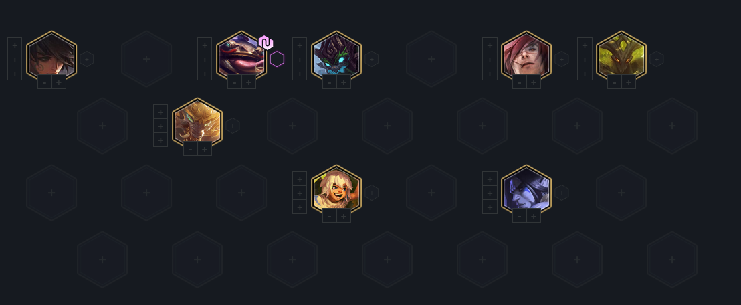The height and width of the screenshot is (305, 741).
Task: Add top item slot for the dark-haired champion
Action: coord(15,45)
